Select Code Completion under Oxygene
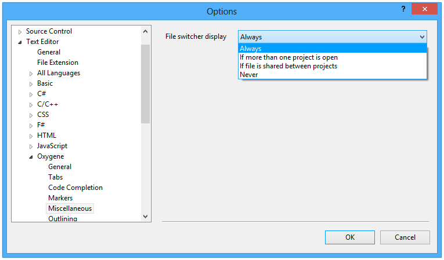 (75, 188)
